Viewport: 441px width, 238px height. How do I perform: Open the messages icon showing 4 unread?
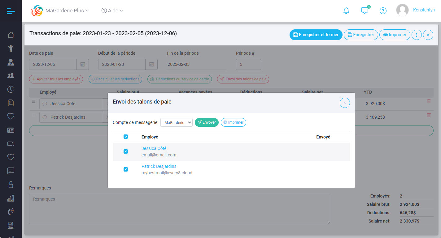365,10
